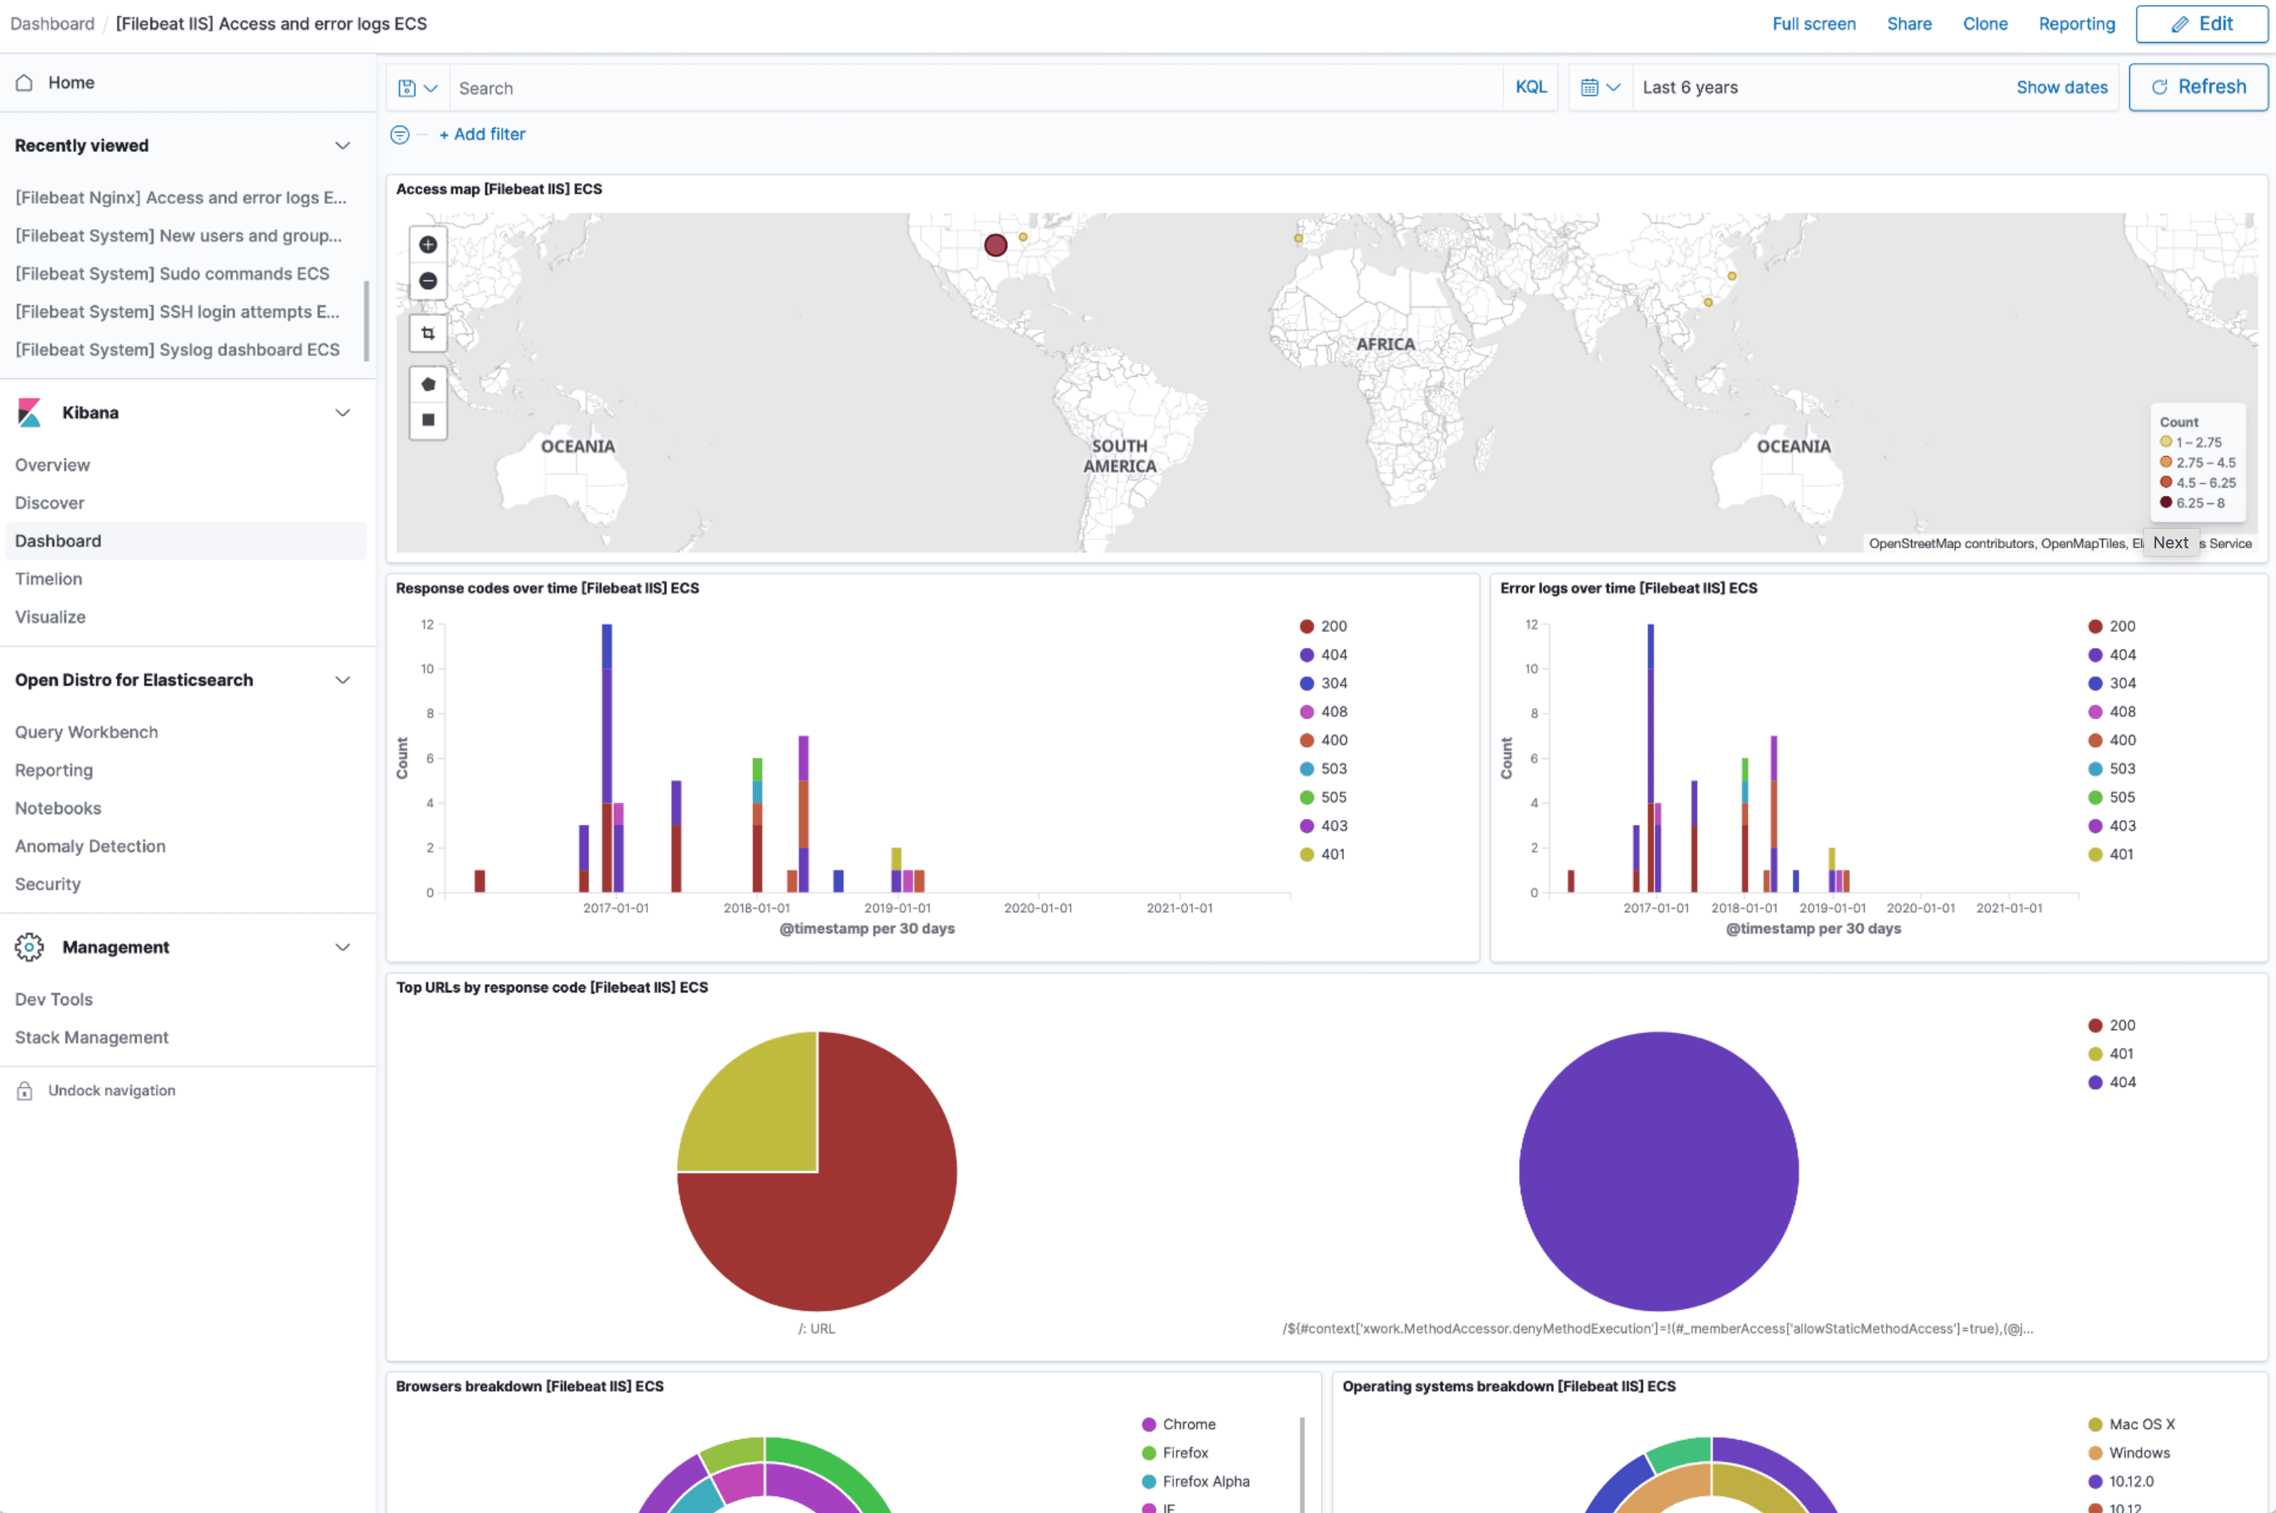Click the filter options icon beside Add filter
This screenshot has width=2276, height=1513.
[x=401, y=135]
